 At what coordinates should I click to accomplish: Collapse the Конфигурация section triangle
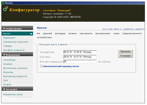pyautogui.click(x=4, y=29)
